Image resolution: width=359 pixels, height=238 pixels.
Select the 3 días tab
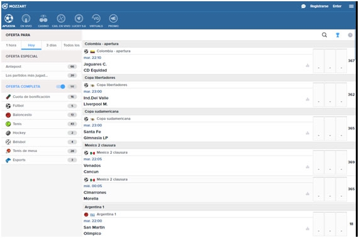pyautogui.click(x=52, y=45)
